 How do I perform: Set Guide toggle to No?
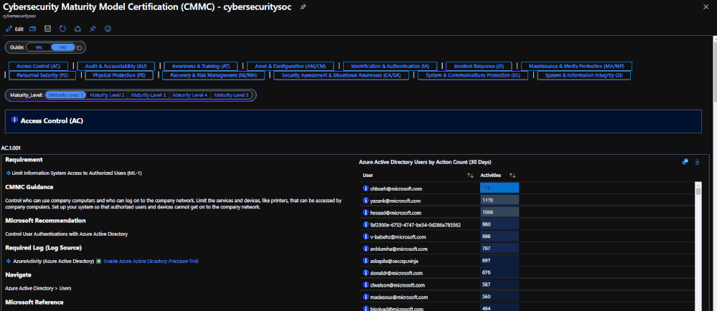point(62,47)
